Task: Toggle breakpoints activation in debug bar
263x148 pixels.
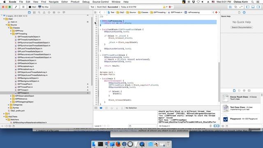Action: pyautogui.click(x=101, y=108)
